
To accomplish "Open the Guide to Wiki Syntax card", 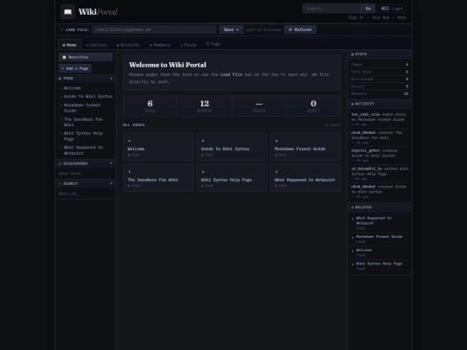I will pos(232,147).
